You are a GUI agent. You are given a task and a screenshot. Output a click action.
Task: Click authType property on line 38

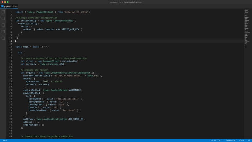pos(28,119)
